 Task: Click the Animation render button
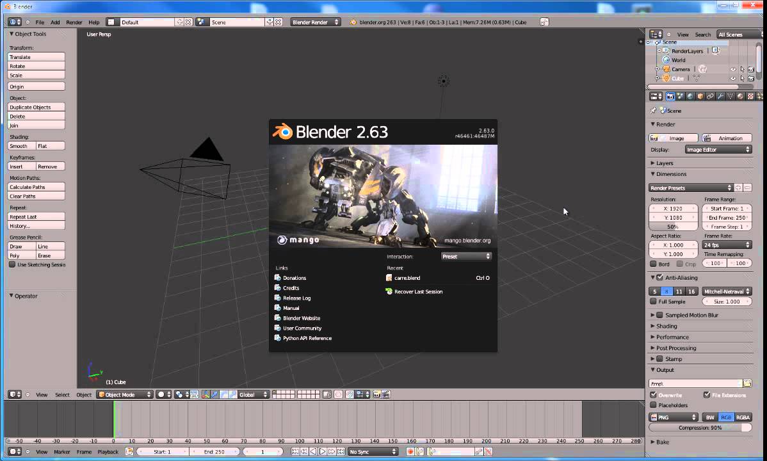(x=727, y=138)
